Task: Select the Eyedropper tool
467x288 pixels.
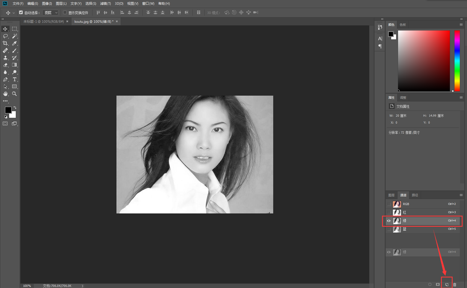Action: [15, 43]
